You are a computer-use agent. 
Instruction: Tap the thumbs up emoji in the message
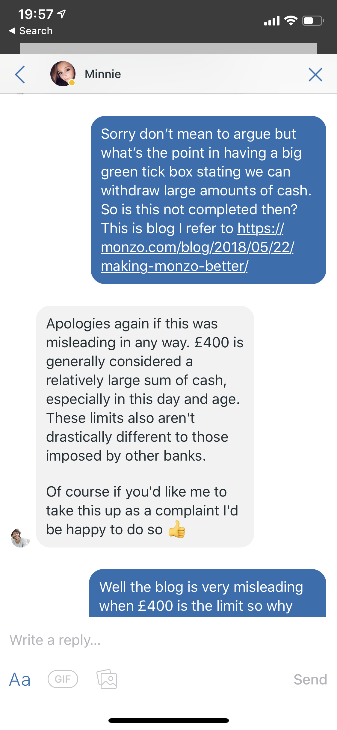coord(177,530)
